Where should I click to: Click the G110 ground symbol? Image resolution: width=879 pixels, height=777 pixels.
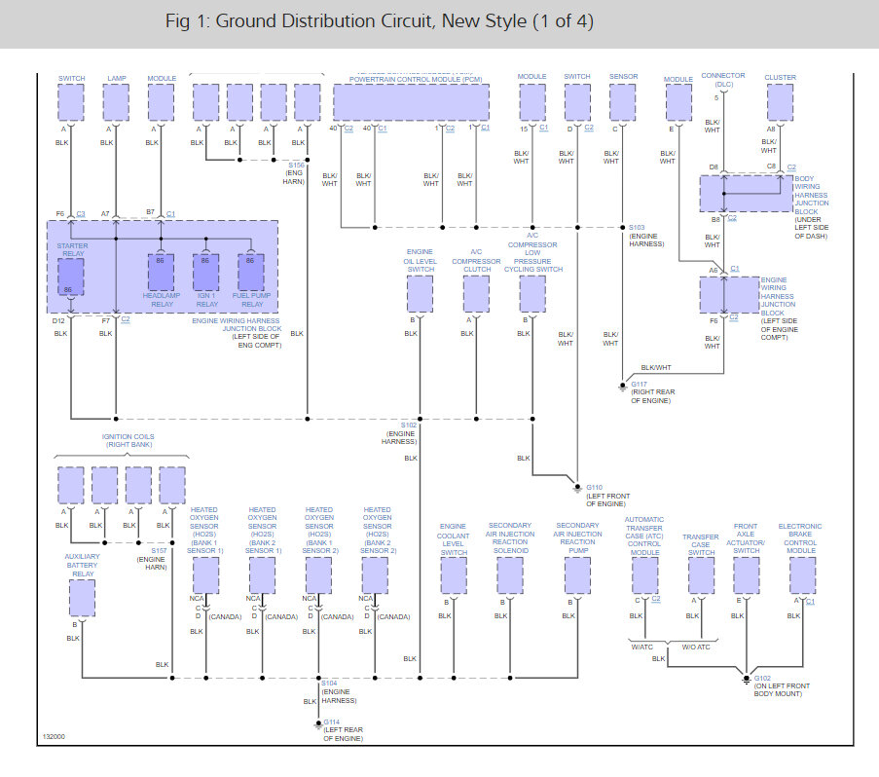coord(577,488)
